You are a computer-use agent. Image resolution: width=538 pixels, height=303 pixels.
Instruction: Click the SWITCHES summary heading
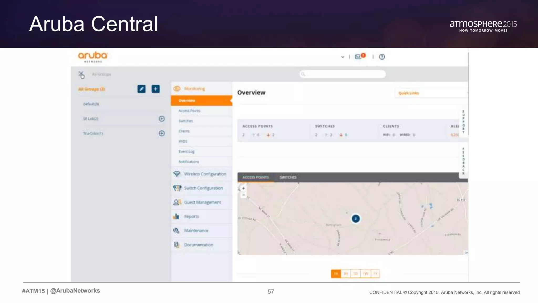point(325,126)
